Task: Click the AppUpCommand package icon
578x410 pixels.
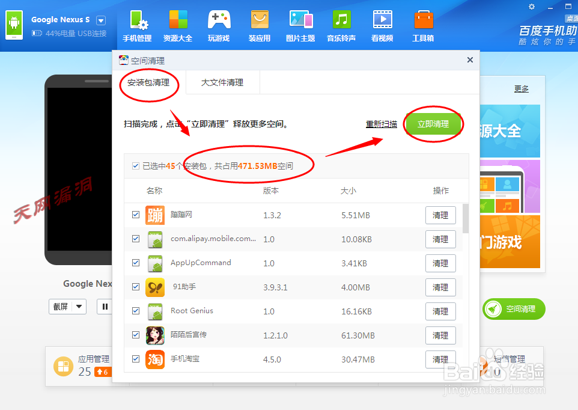Action: 155,263
